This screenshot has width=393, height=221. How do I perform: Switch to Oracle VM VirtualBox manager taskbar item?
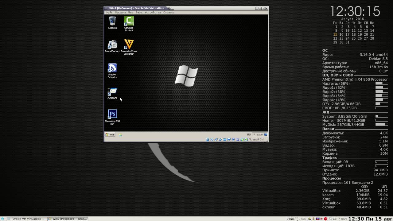click(x=26, y=219)
